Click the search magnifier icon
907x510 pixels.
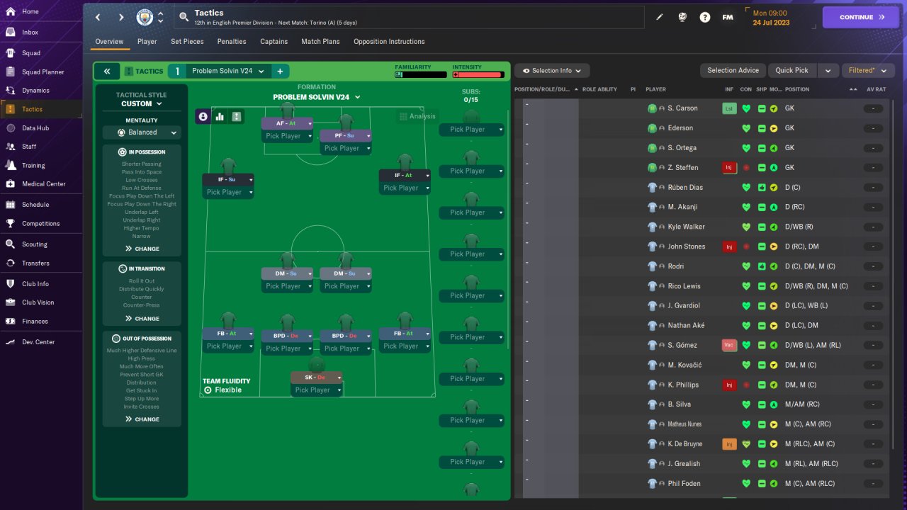[x=184, y=17]
